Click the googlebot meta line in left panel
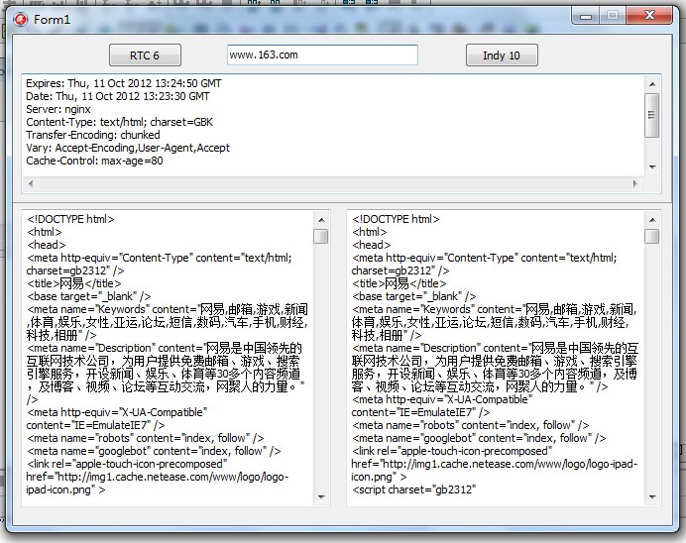Viewport: 686px width, 543px height. [154, 451]
